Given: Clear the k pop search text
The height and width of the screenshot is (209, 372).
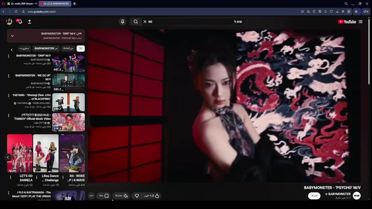Looking at the screenshot, I should coord(145,21).
